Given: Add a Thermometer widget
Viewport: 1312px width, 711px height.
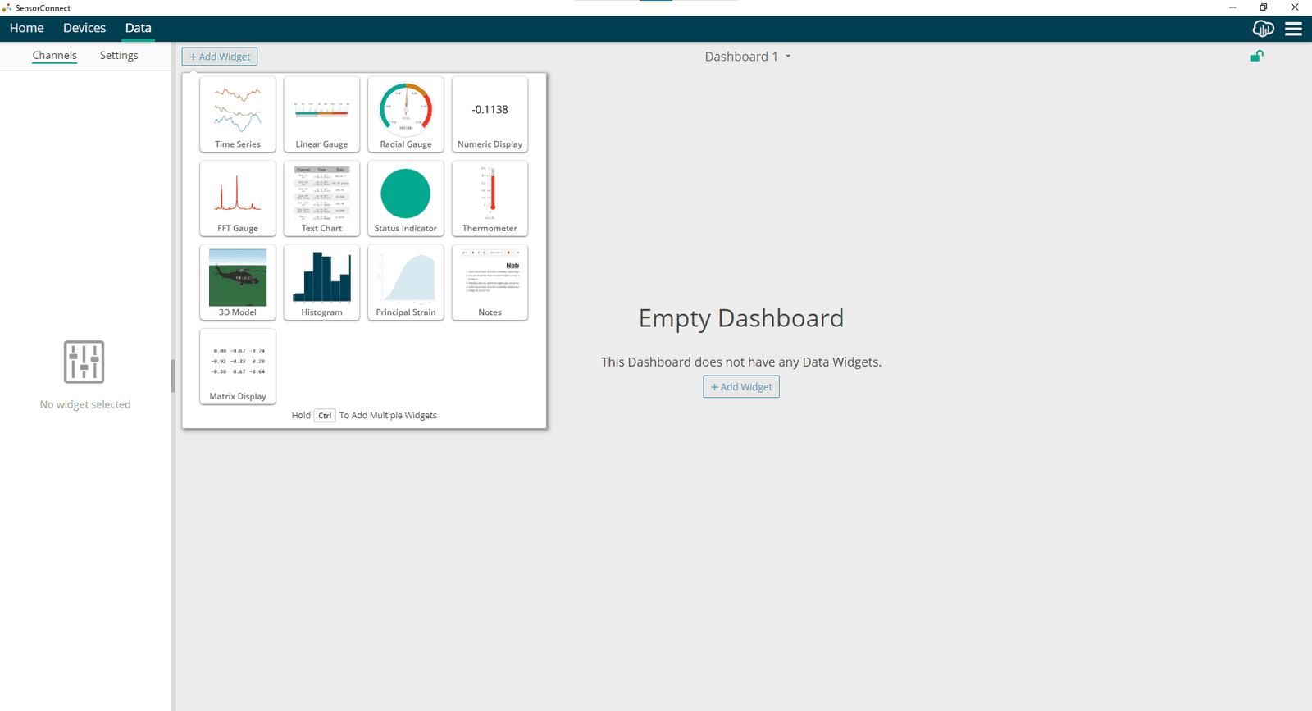Looking at the screenshot, I should pos(490,198).
